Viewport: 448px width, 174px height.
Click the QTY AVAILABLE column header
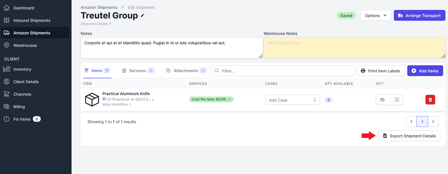point(339,84)
